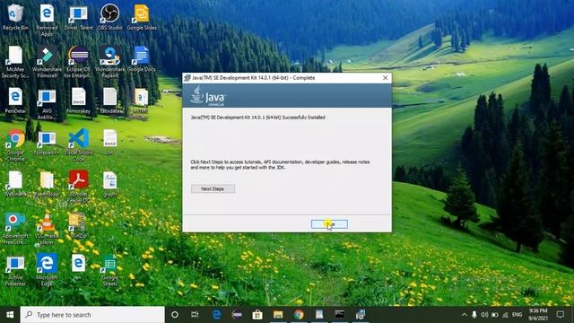The width and height of the screenshot is (574, 323).
Task: Select Apowersoft Free Screen Recorder shortcut
Action: (x=15, y=228)
